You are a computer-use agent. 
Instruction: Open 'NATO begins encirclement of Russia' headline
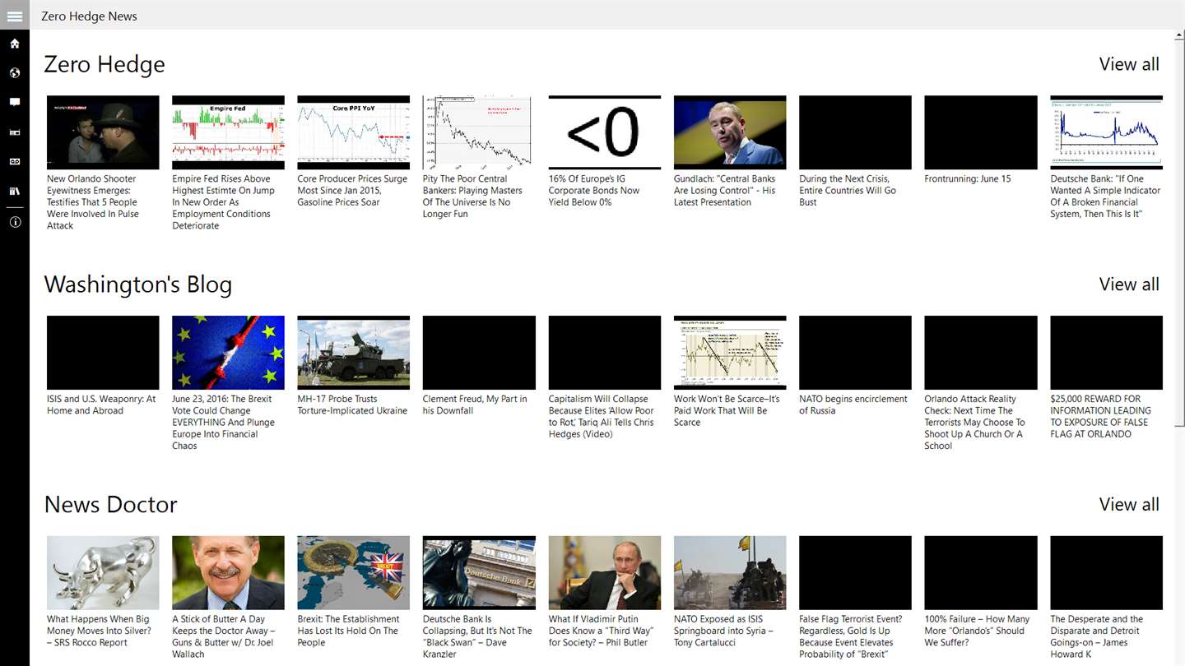853,405
